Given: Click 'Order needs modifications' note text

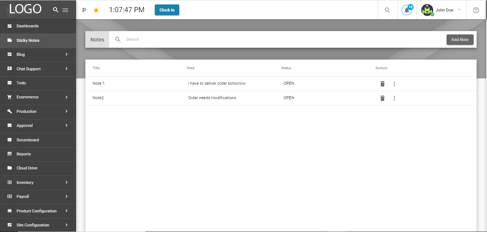Looking at the screenshot, I should [212, 98].
